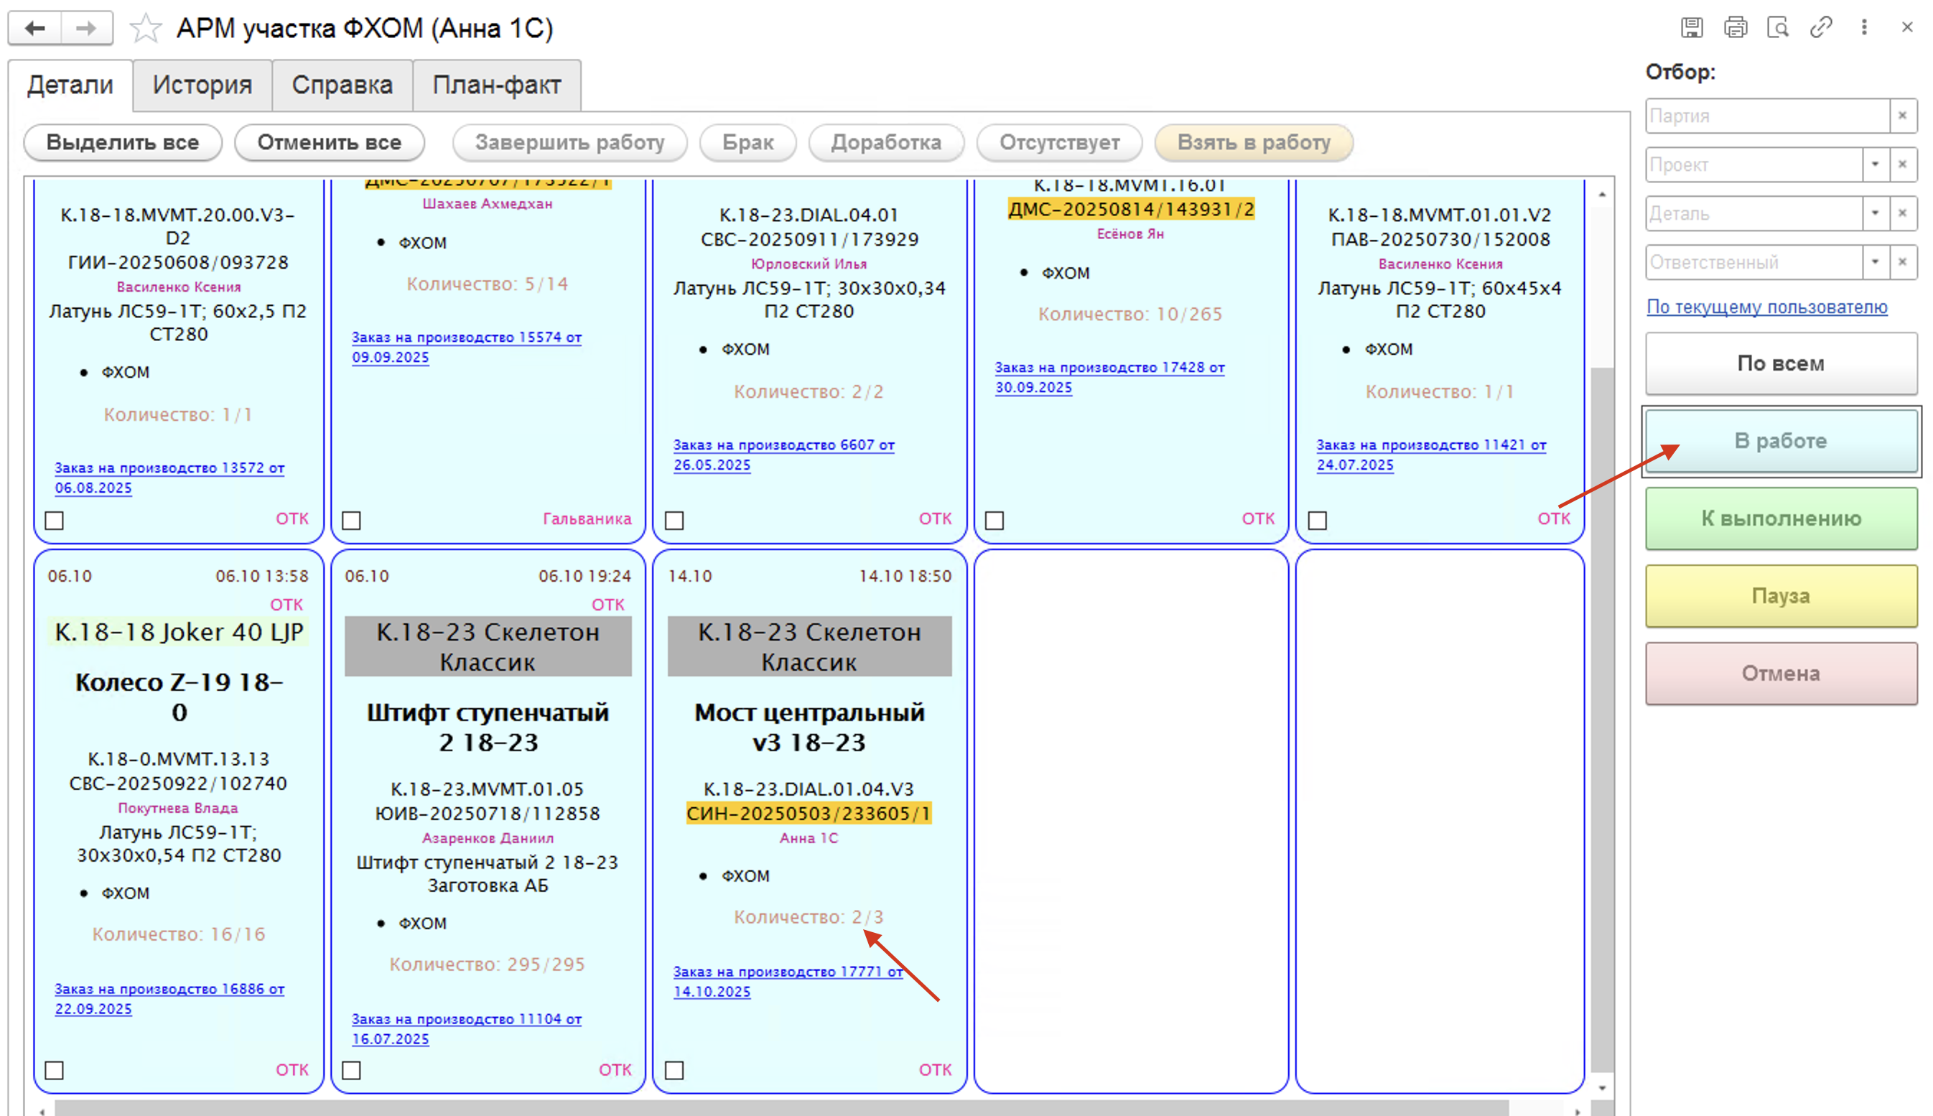Clear the Партия filter field
The height and width of the screenshot is (1116, 1933).
click(x=1901, y=116)
